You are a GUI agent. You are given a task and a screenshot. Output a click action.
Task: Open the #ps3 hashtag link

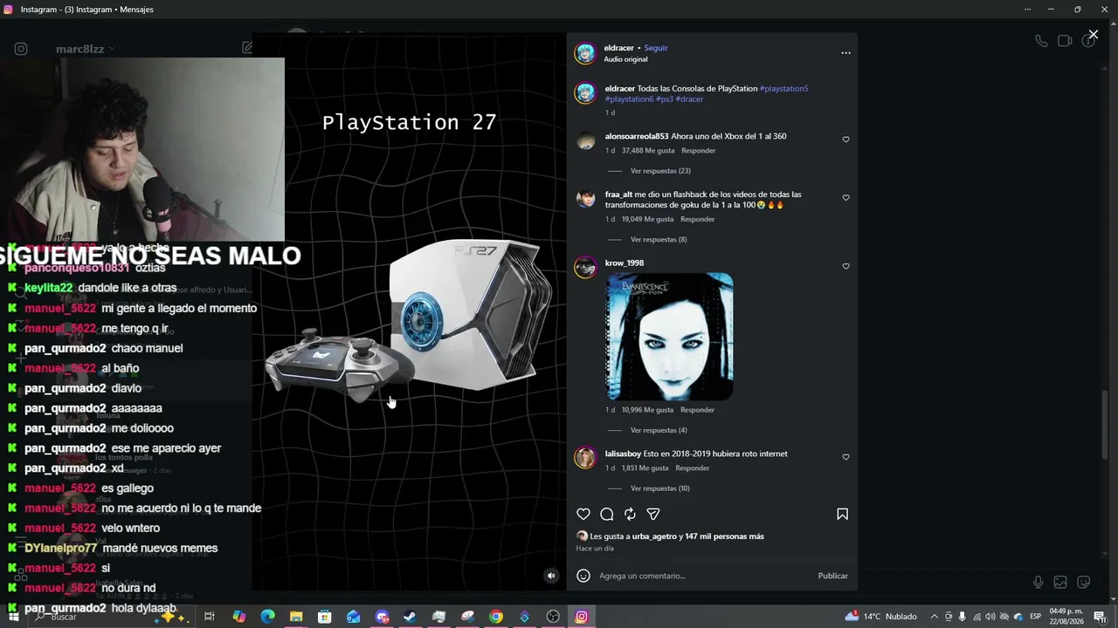click(x=664, y=99)
